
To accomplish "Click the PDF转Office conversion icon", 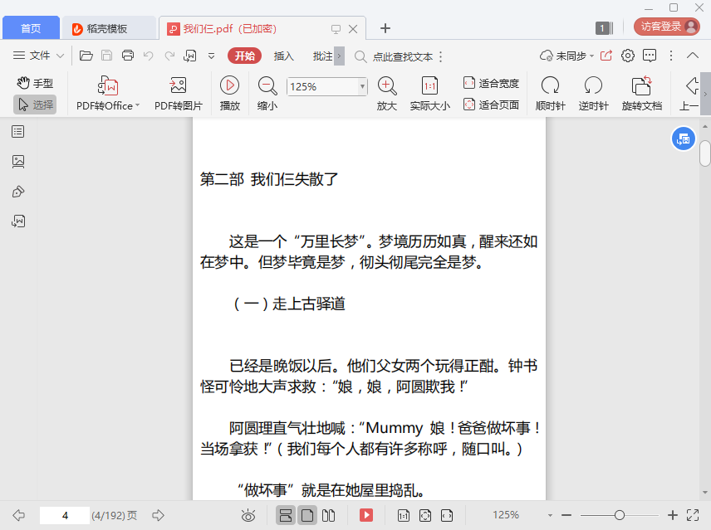I will [x=108, y=85].
